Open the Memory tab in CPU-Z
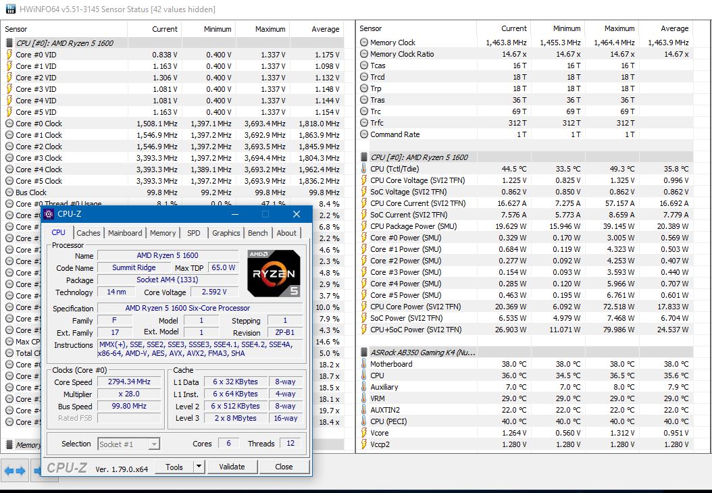This screenshot has height=493, width=712. point(163,233)
